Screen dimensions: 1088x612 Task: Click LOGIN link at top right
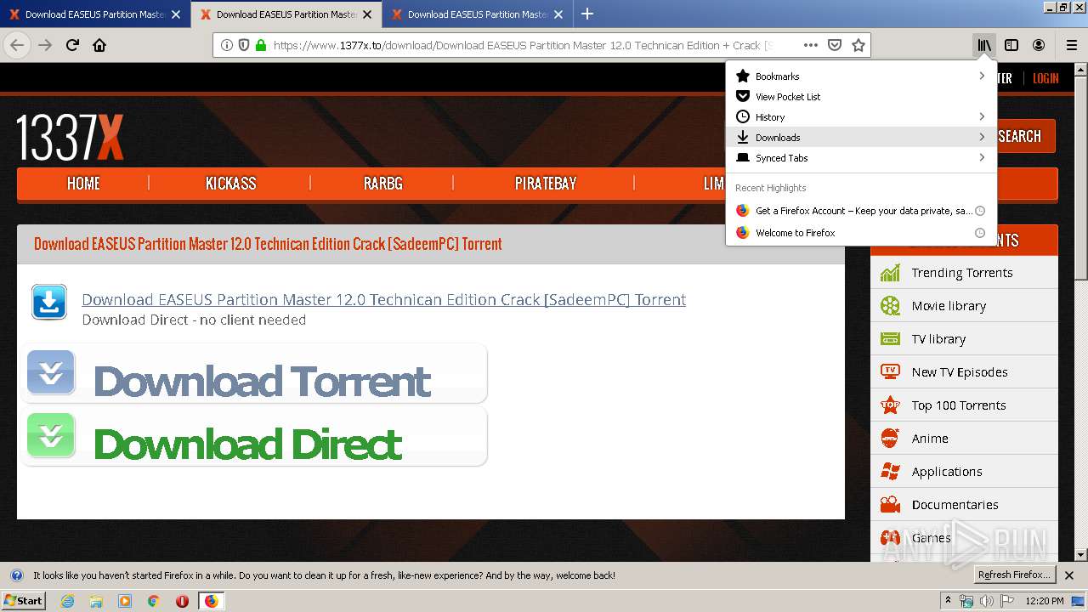(1045, 78)
